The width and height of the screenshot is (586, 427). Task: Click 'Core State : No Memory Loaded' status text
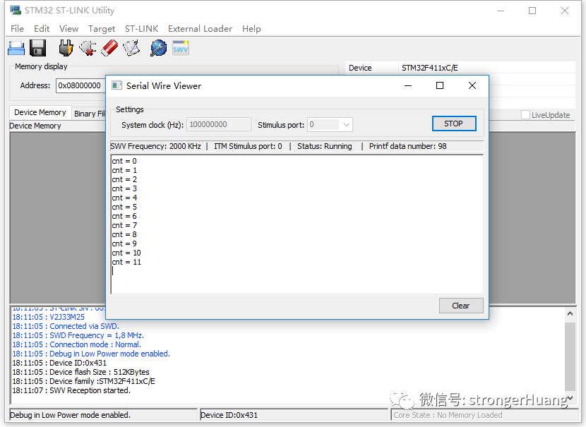pos(448,415)
